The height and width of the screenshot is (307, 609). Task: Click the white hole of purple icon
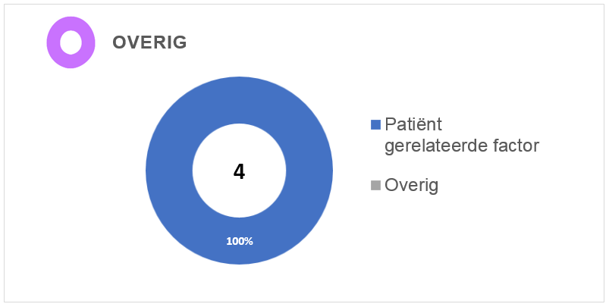(x=71, y=42)
